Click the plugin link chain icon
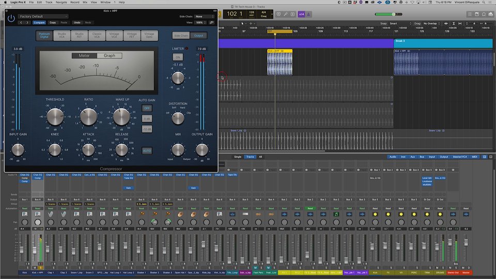The image size is (496, 279). [212, 23]
